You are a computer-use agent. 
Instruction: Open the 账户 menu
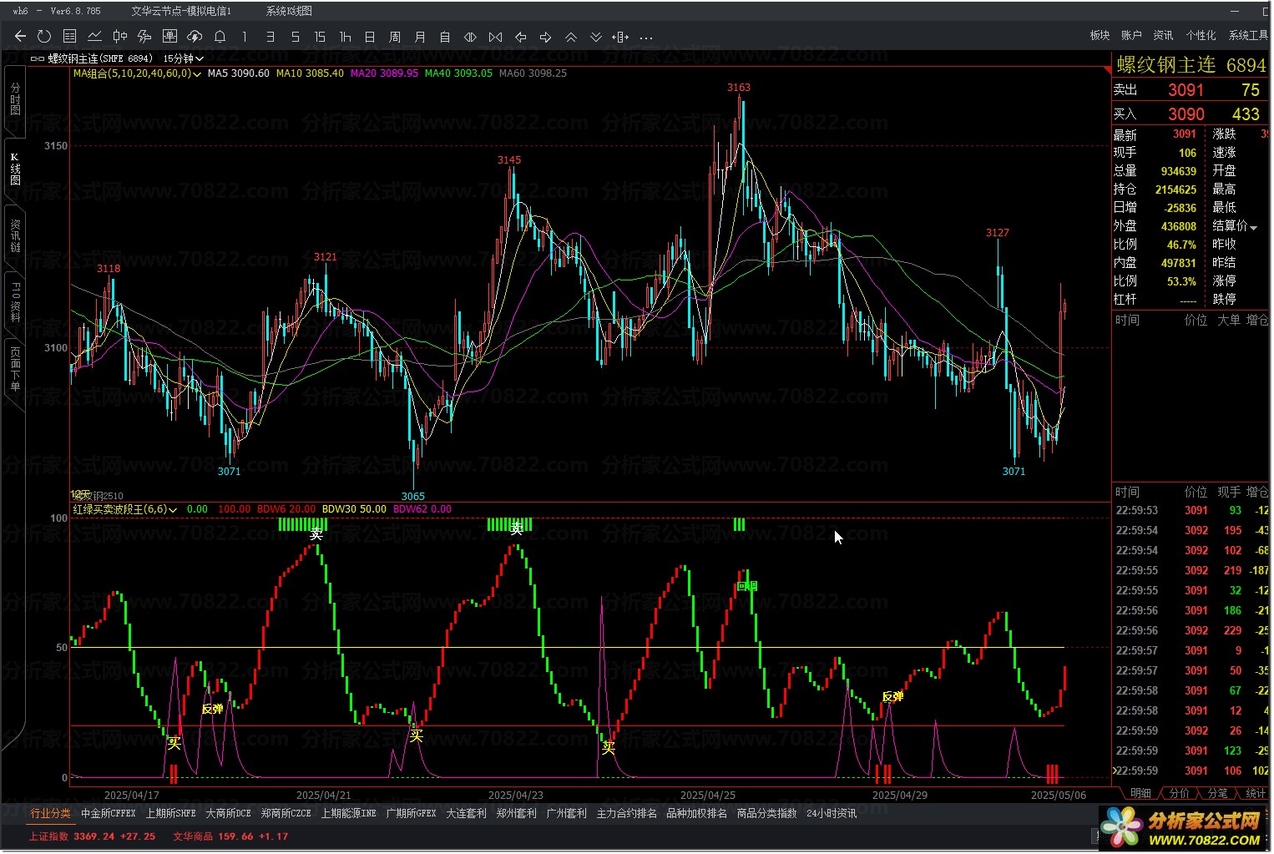[1131, 35]
